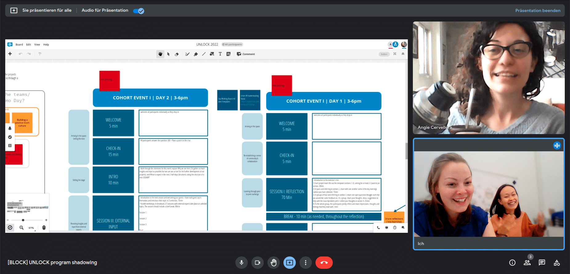Select the hand pan tool in whiteboard toolbar
The image size is (570, 274).
click(160, 54)
